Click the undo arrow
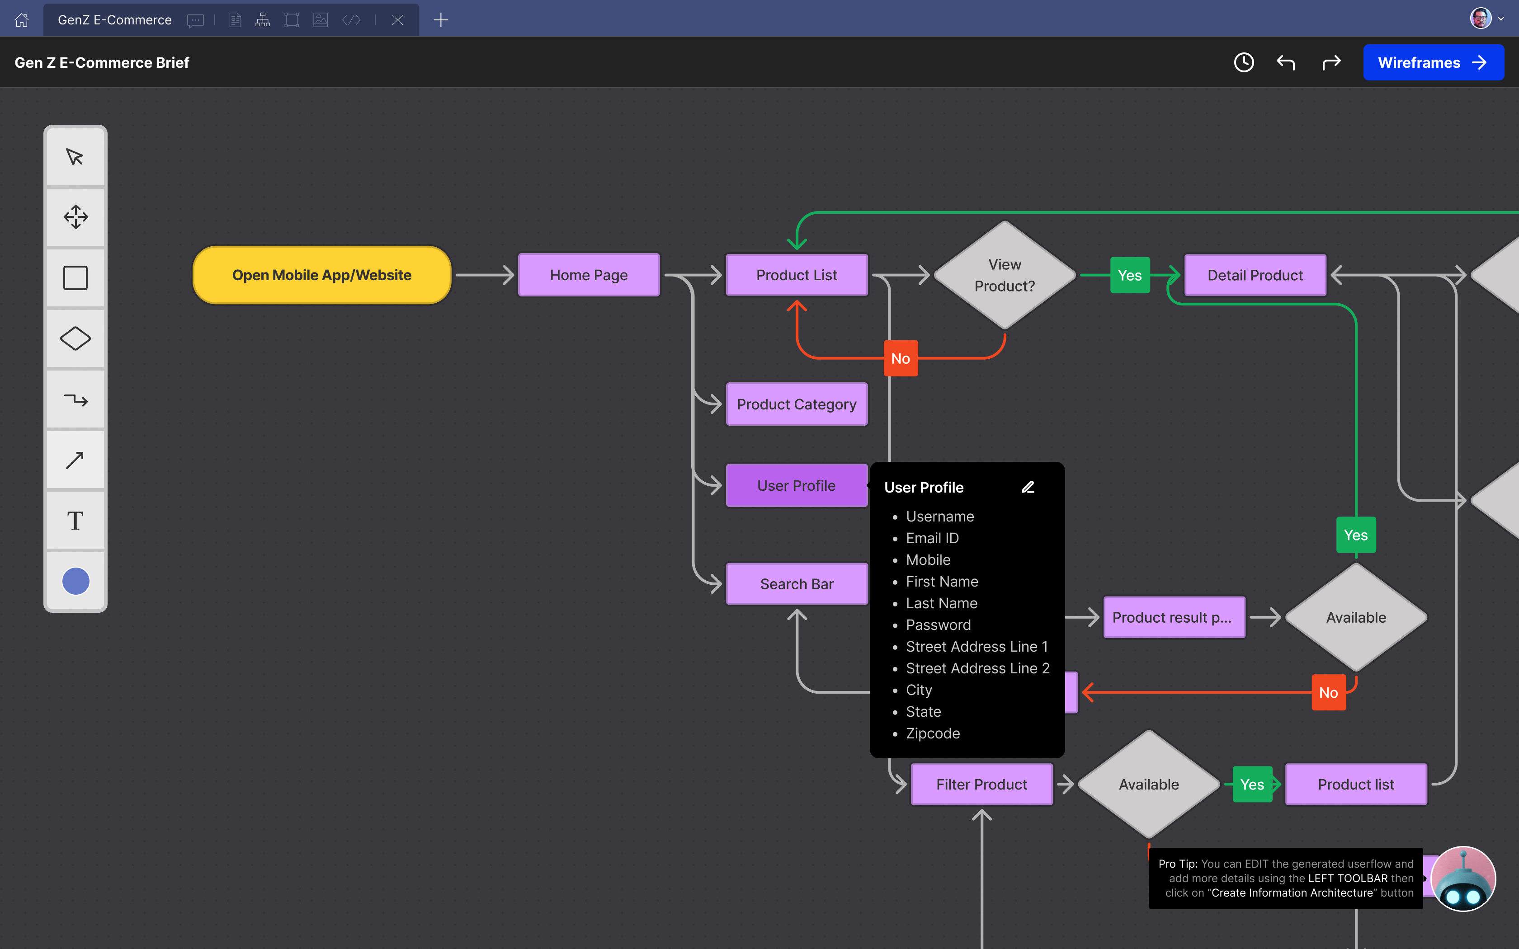The width and height of the screenshot is (1519, 949). tap(1286, 62)
